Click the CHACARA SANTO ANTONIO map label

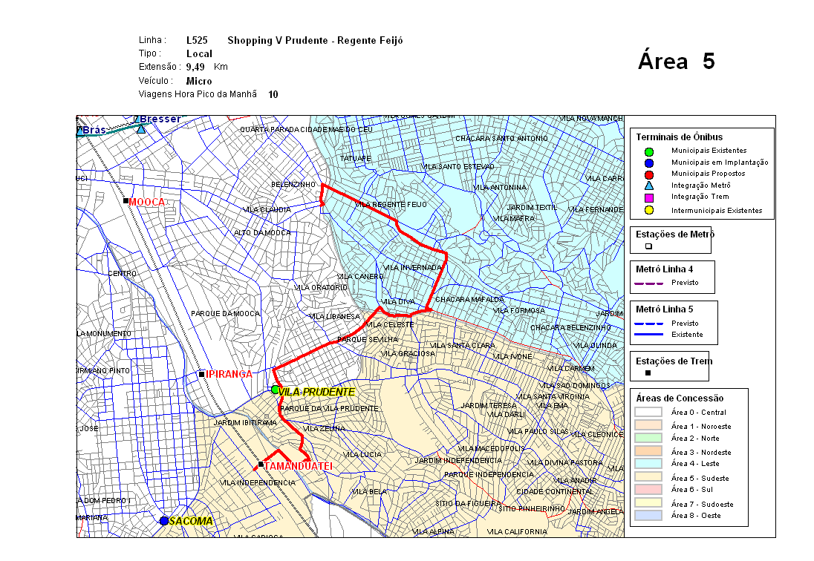501,139
